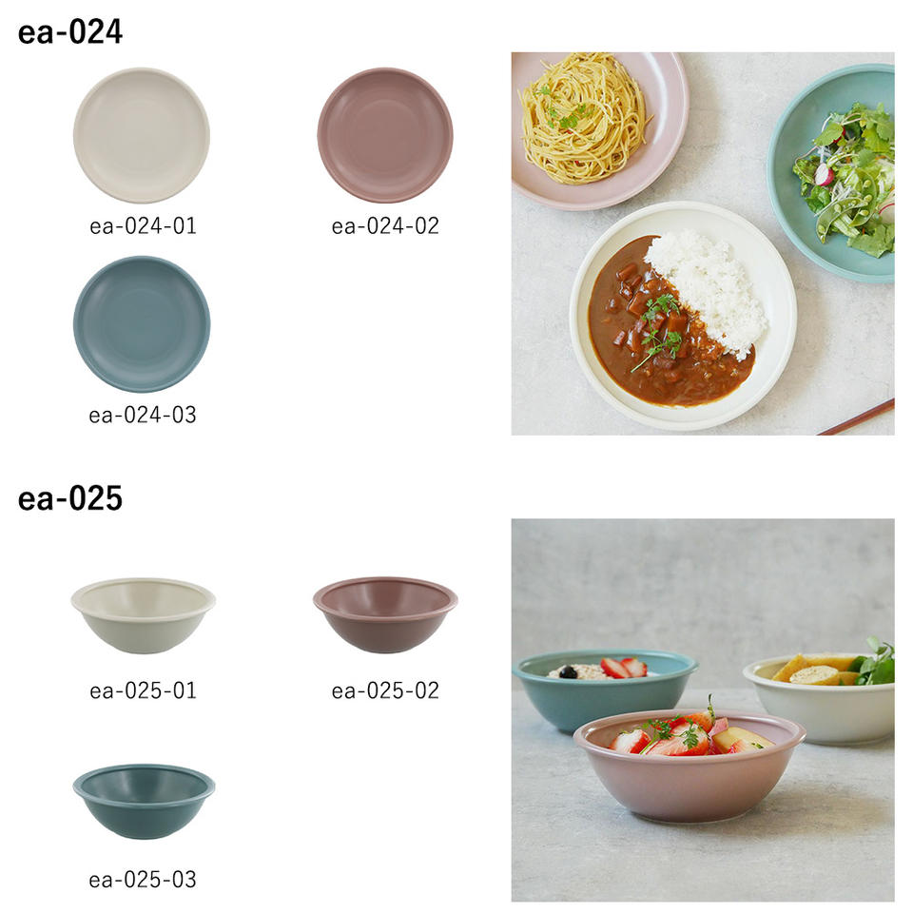Viewport: 913px width, 913px height.
Task: Click the teal bowl with oatmeal
Action: pos(605,690)
